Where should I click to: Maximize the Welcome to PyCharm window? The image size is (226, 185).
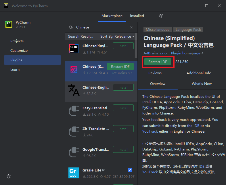pos(207,6)
